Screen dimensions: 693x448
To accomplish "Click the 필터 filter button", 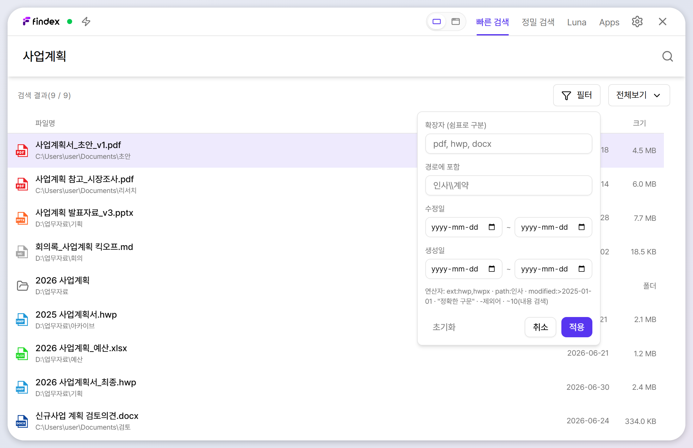I will click(577, 95).
